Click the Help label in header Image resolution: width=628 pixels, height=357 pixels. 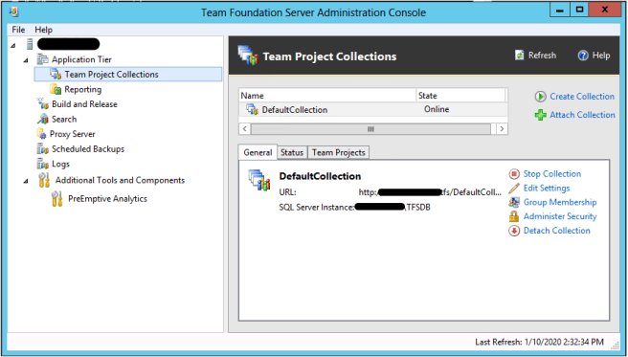tap(601, 56)
